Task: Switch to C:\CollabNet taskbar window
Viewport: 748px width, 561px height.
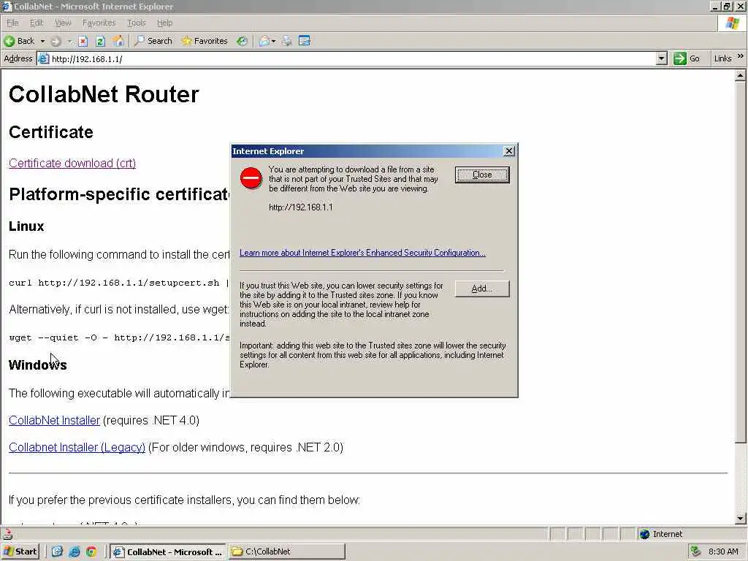Action: coord(286,552)
